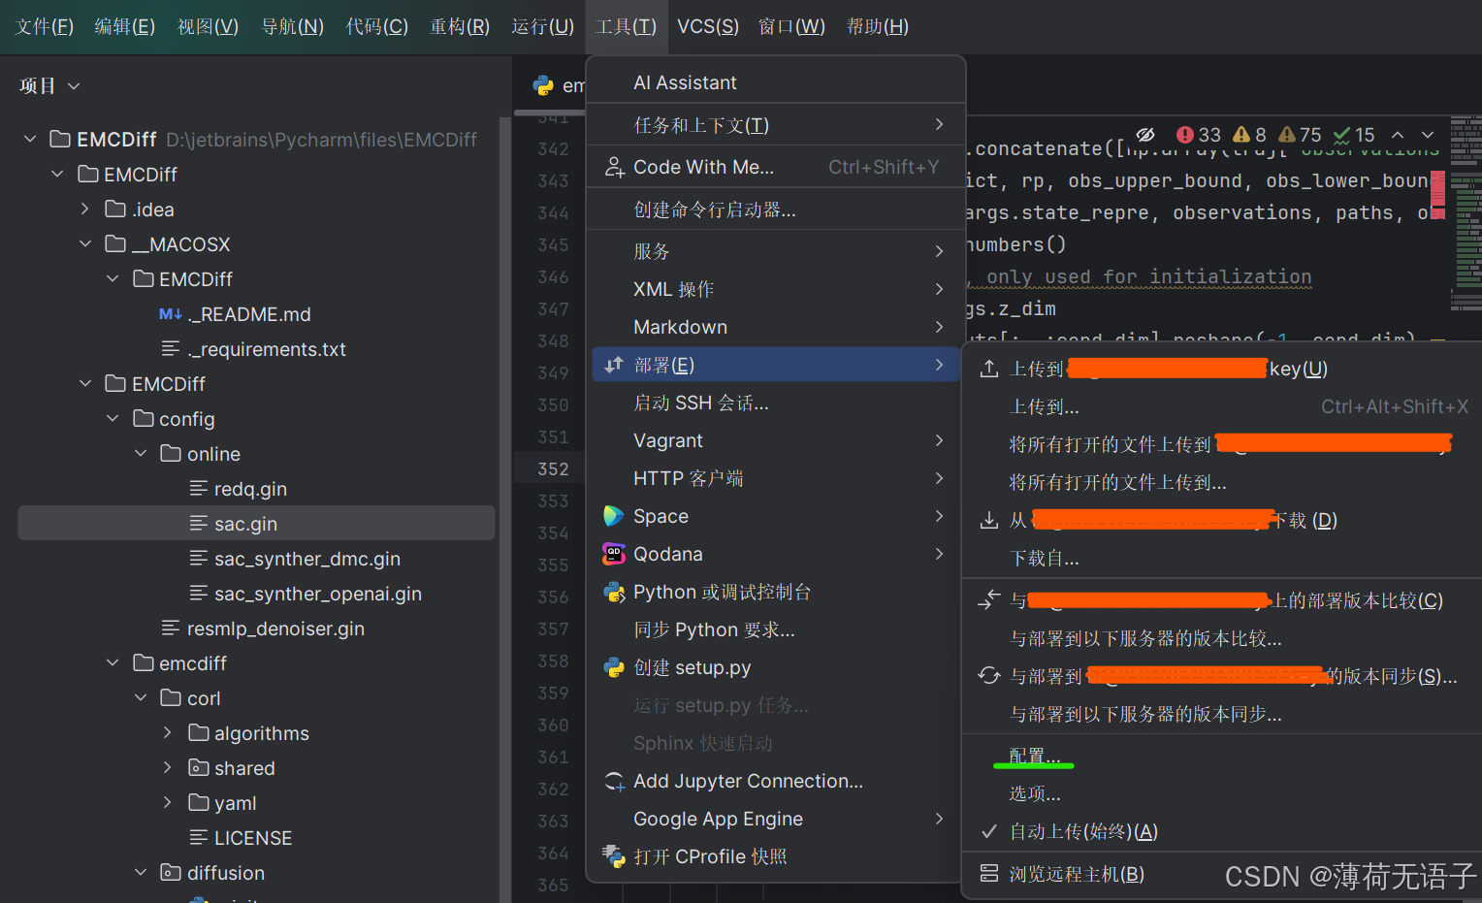Click the project tree vertical scrollbar
Screen dimensions: 1482x903
pos(504,509)
